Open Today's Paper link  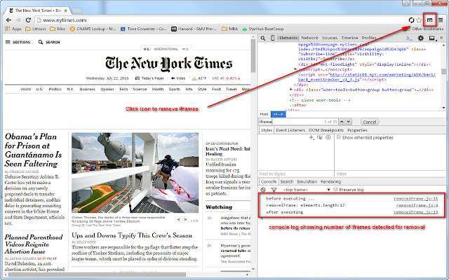[x=149, y=78]
